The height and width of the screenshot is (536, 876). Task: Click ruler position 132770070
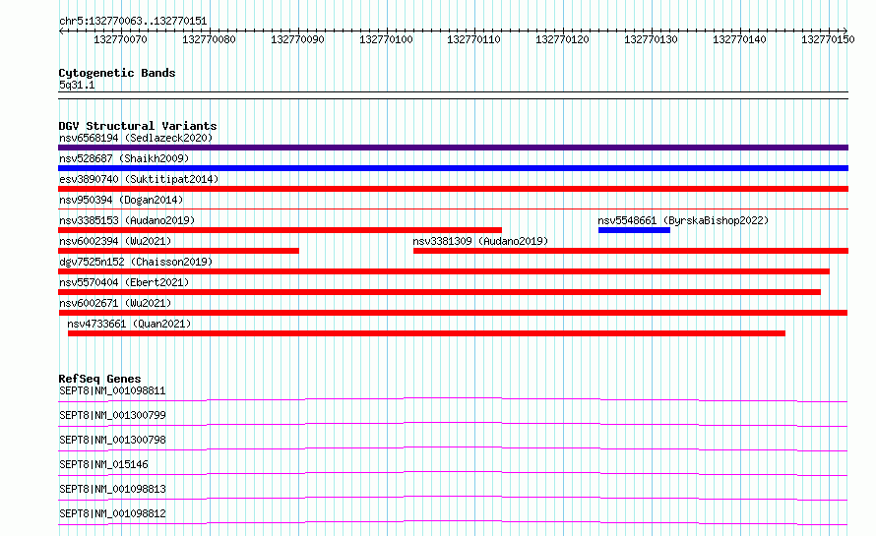tap(120, 39)
